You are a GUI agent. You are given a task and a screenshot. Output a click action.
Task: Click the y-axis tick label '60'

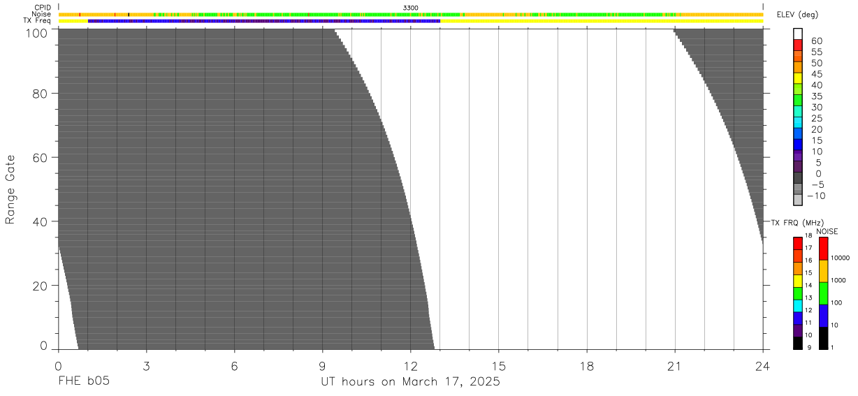point(39,158)
